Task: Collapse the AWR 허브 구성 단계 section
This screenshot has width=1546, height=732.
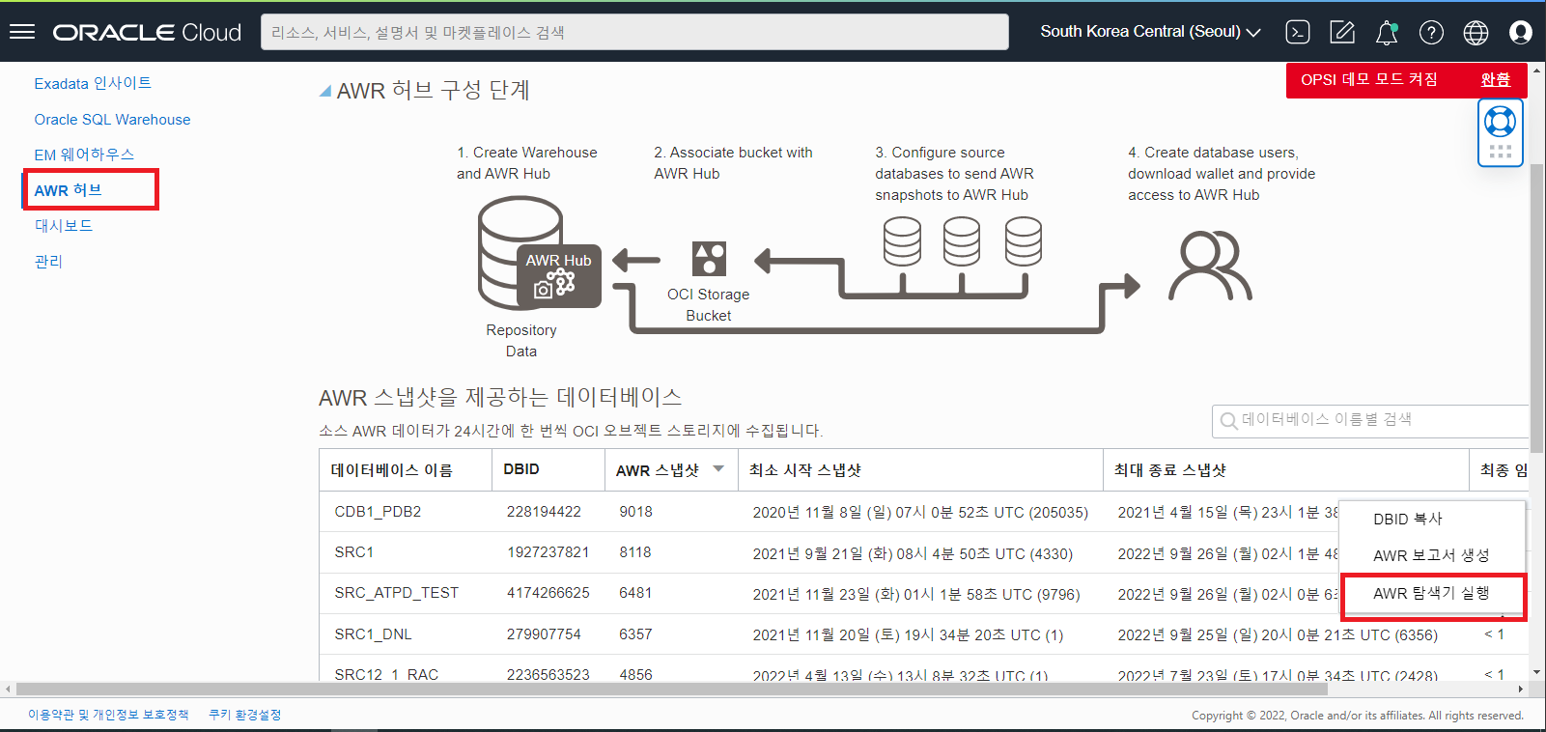Action: point(325,91)
